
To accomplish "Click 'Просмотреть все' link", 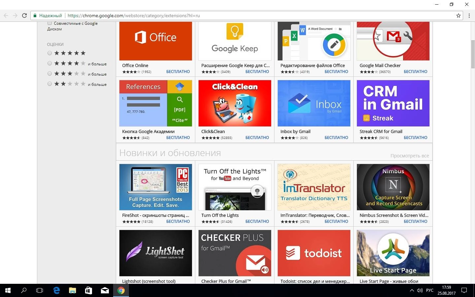I will tap(410, 156).
